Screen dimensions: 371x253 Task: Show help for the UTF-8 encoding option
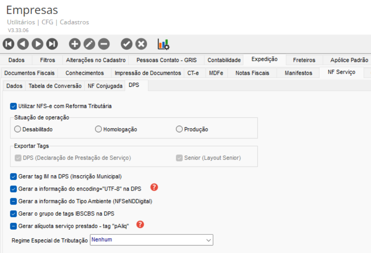154,187
